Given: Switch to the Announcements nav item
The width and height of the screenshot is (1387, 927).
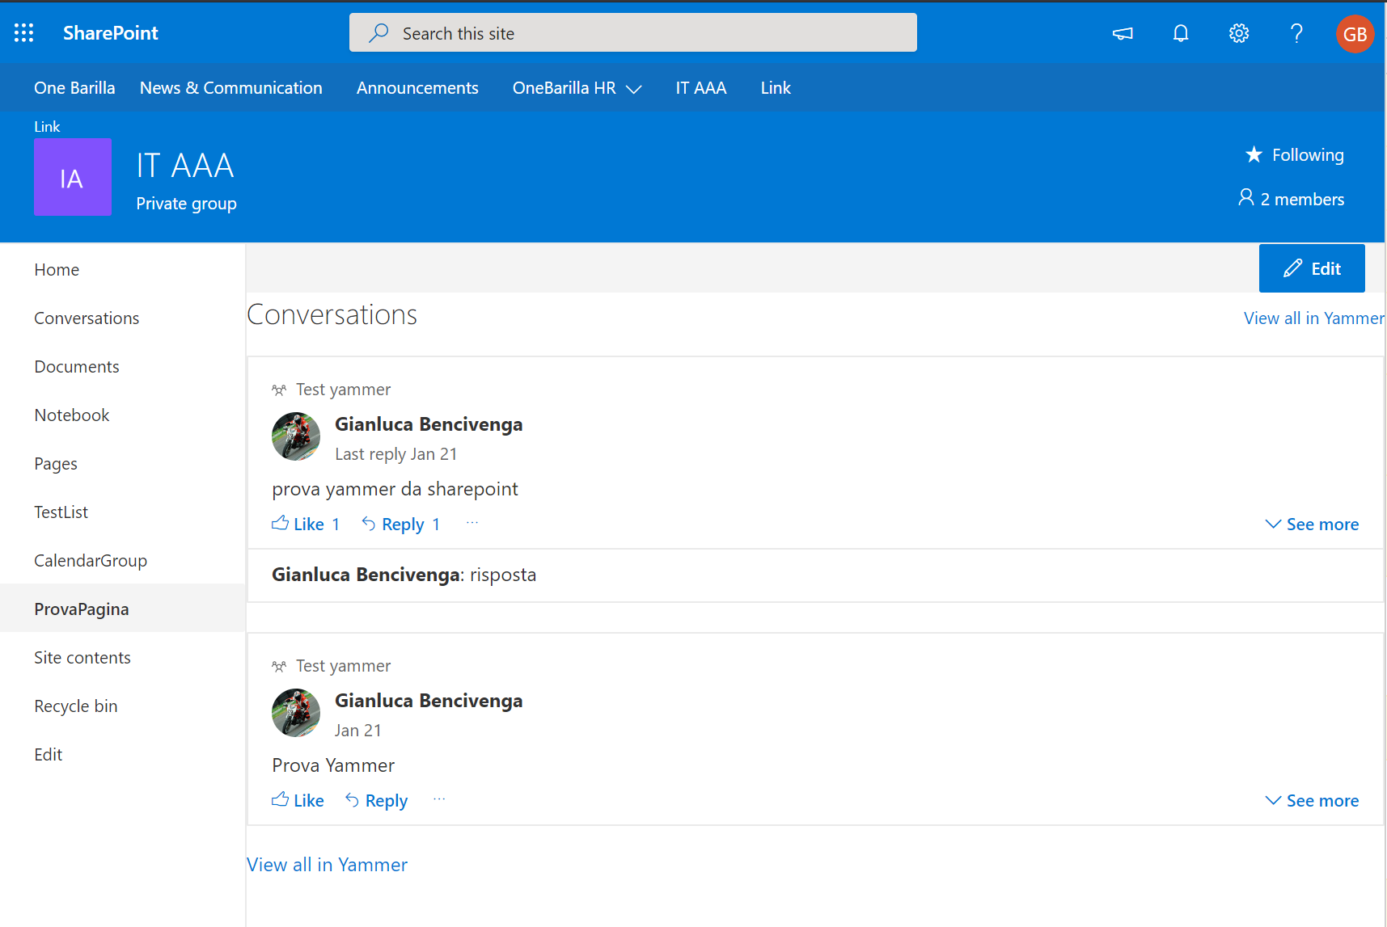Looking at the screenshot, I should (417, 87).
